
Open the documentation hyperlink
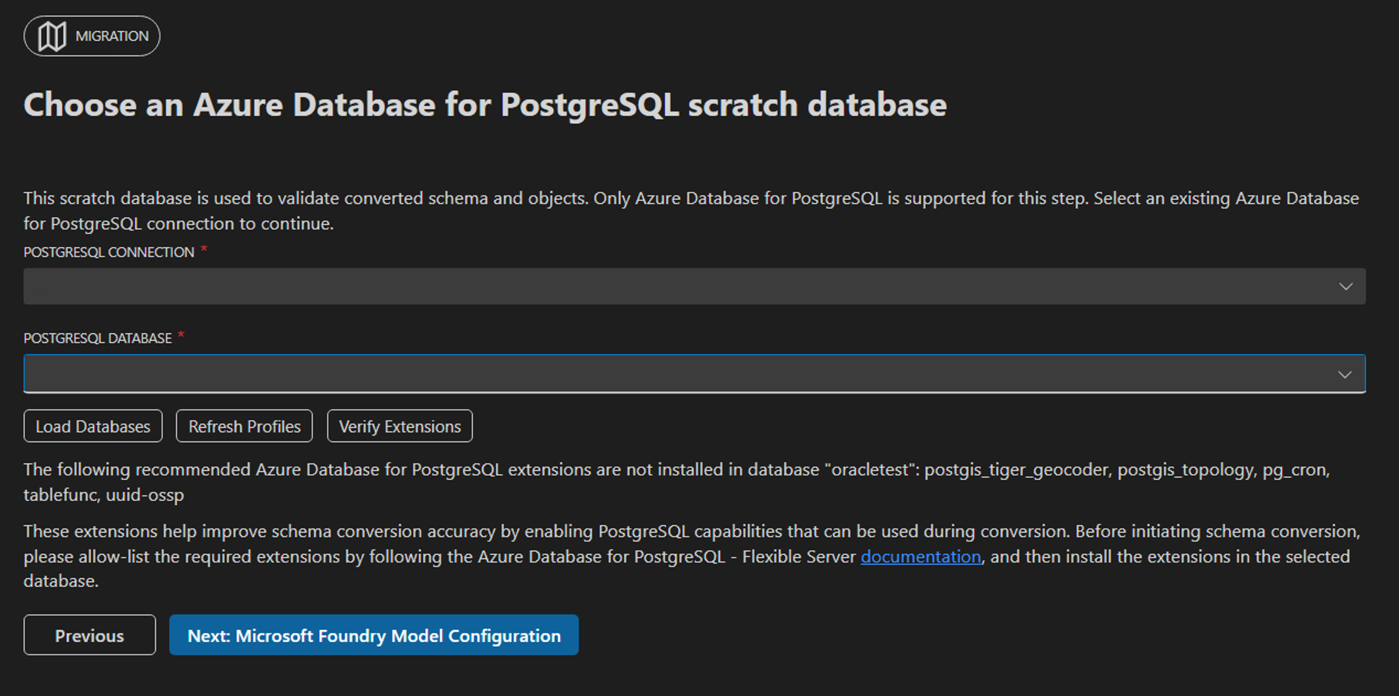click(x=920, y=556)
